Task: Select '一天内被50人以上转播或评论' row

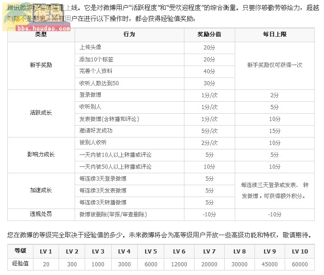Action: click(x=115, y=167)
